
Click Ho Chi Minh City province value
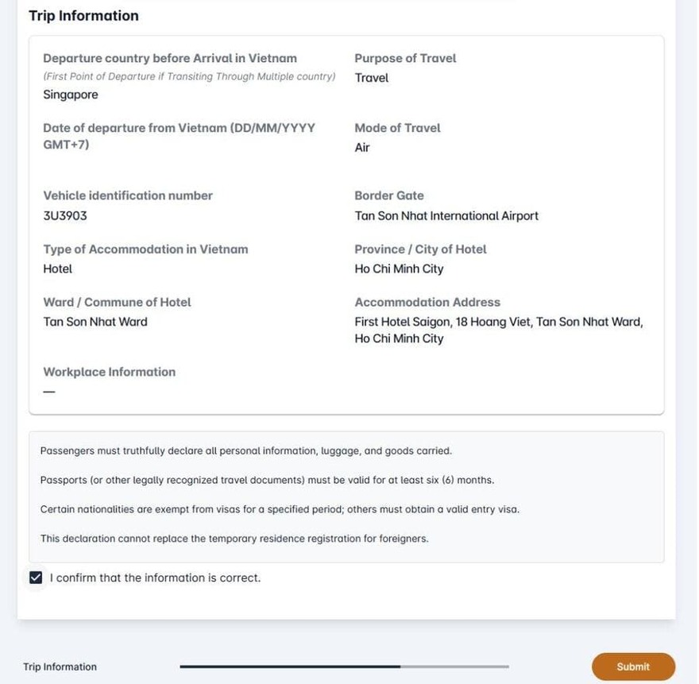(x=399, y=269)
